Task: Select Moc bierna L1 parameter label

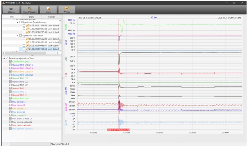Action: (19, 105)
